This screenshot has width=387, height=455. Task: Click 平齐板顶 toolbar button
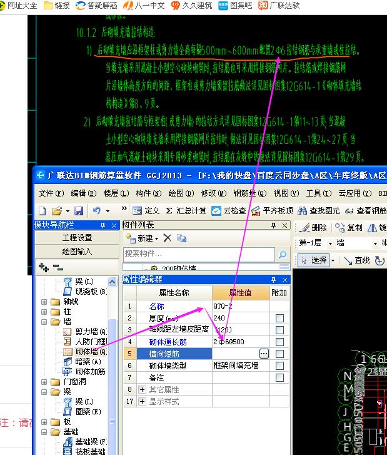pyautogui.click(x=272, y=211)
